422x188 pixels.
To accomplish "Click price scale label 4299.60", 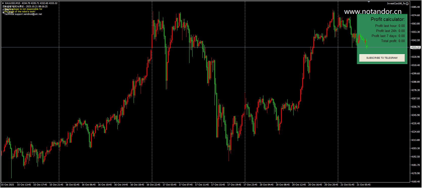I will pos(415,74).
